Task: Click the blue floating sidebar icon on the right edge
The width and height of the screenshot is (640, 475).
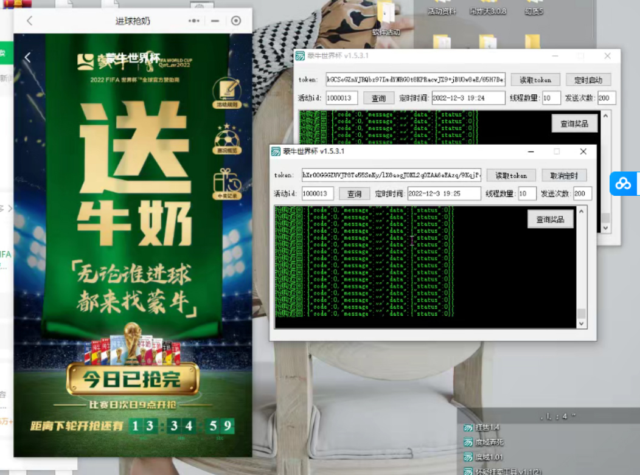Action: 624,183
